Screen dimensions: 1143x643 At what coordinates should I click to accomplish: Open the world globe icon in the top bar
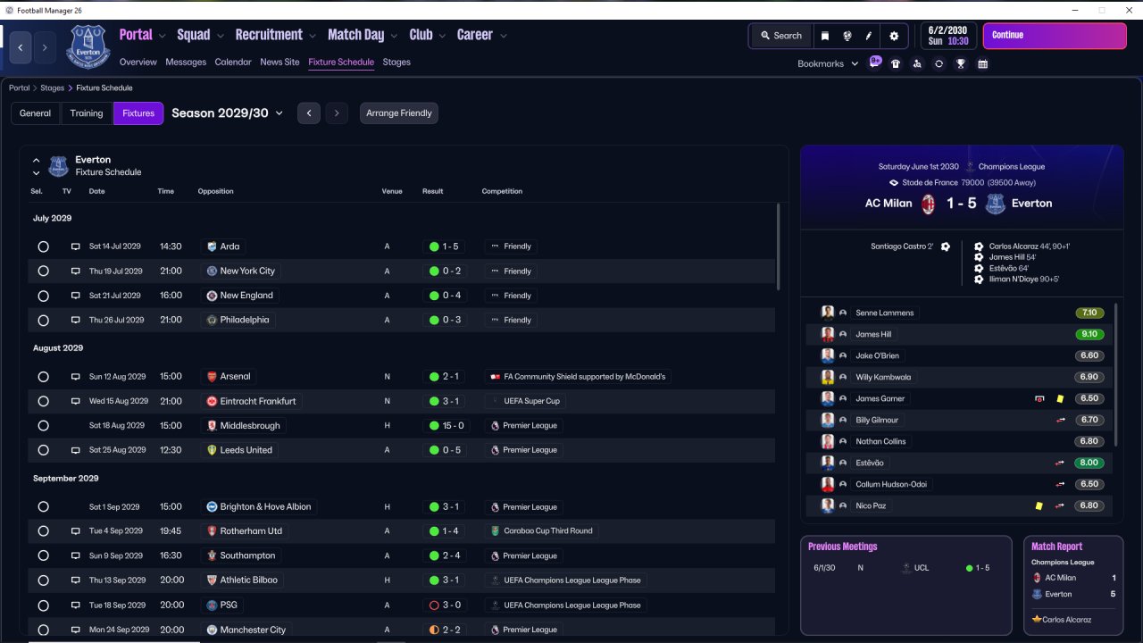pos(847,36)
